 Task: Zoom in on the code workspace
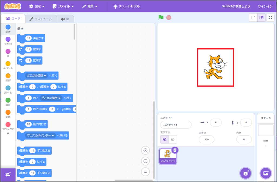coord(145,151)
